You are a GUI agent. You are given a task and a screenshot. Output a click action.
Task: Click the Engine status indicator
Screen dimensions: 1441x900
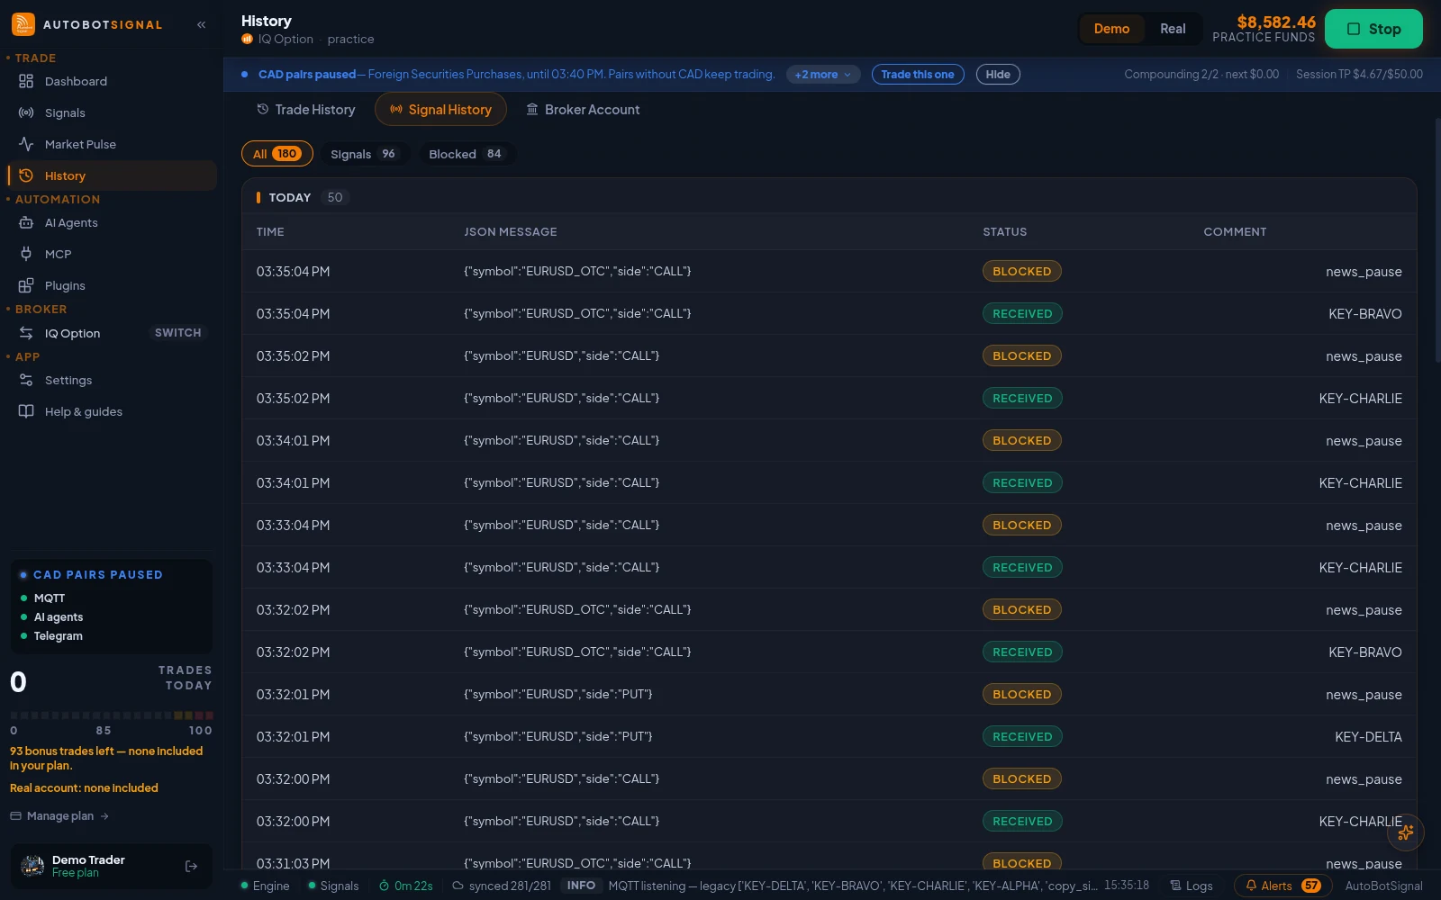(265, 886)
